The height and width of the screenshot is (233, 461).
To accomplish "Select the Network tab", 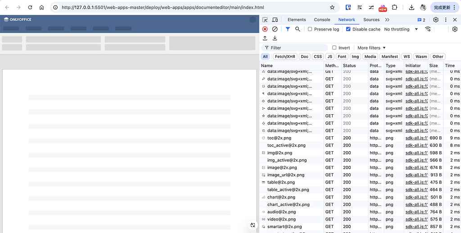I will pyautogui.click(x=347, y=20).
